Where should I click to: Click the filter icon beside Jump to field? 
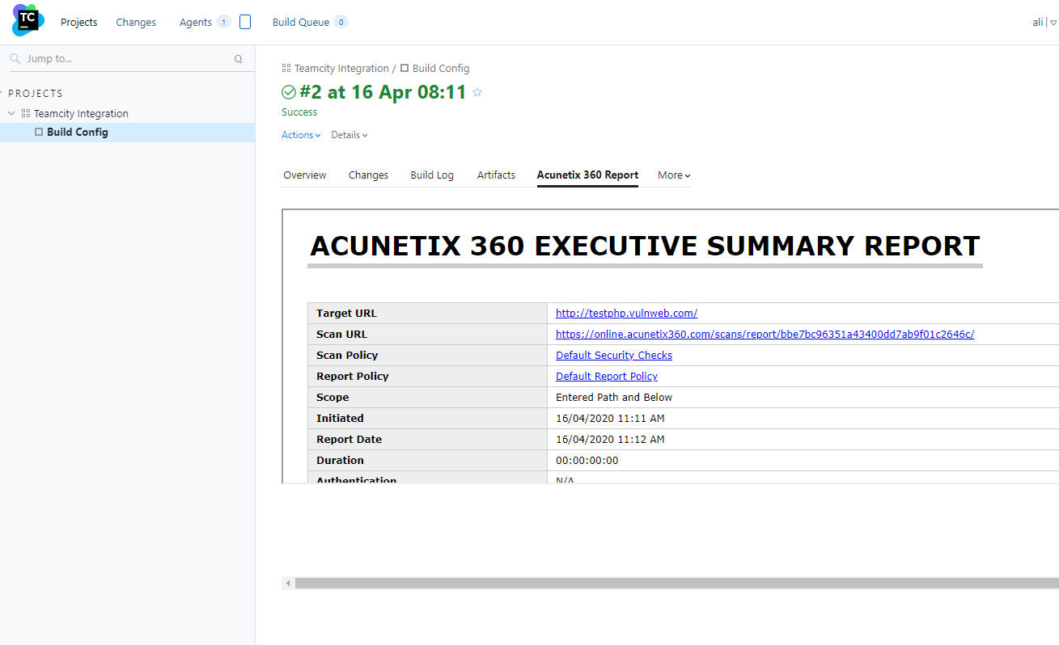click(x=238, y=59)
